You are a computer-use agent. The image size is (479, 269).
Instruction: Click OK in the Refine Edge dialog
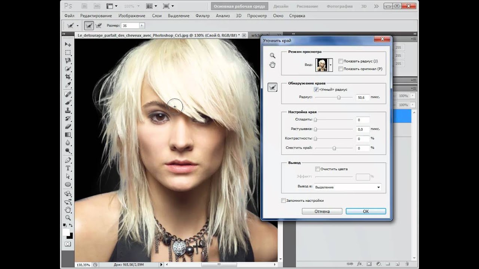pyautogui.click(x=366, y=211)
